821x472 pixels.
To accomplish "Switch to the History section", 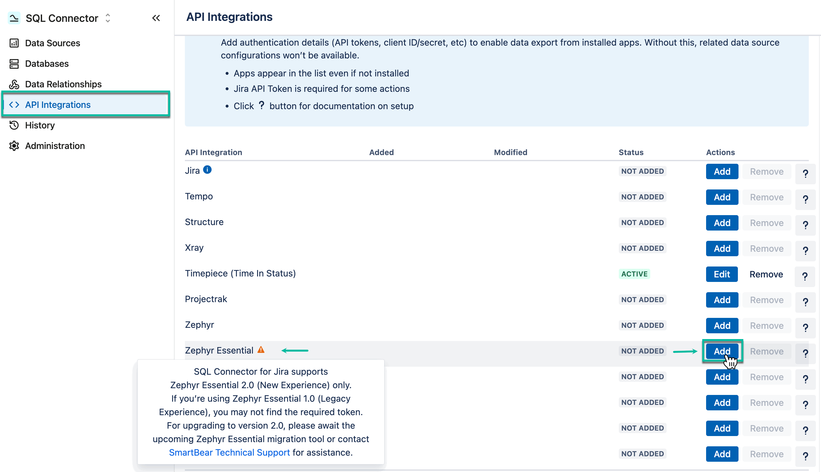I will coord(40,125).
